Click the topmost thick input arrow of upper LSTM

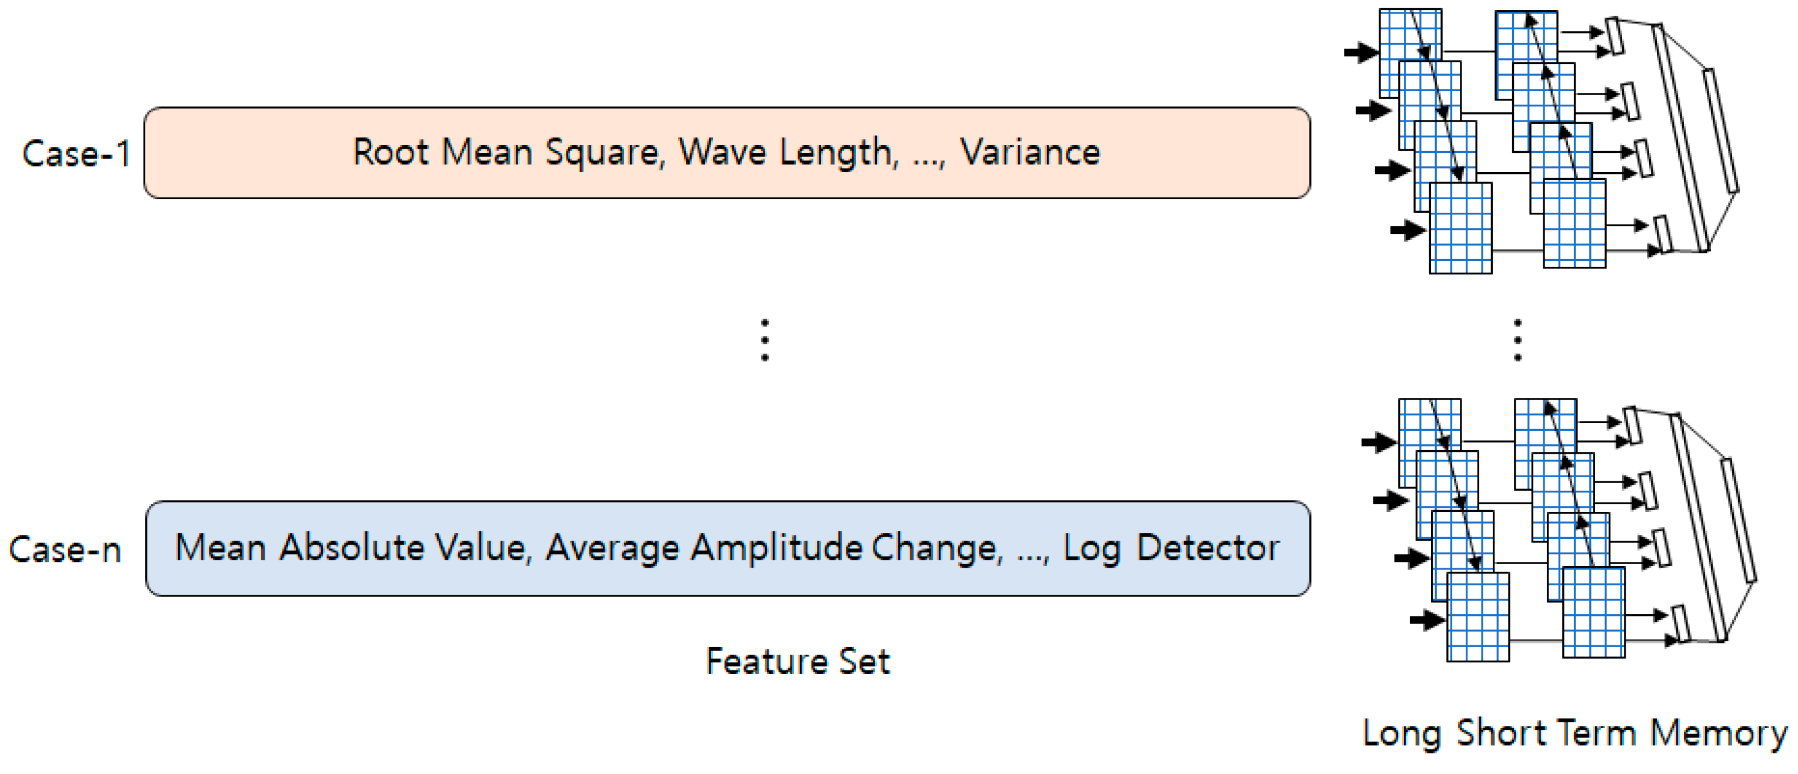click(x=1360, y=52)
